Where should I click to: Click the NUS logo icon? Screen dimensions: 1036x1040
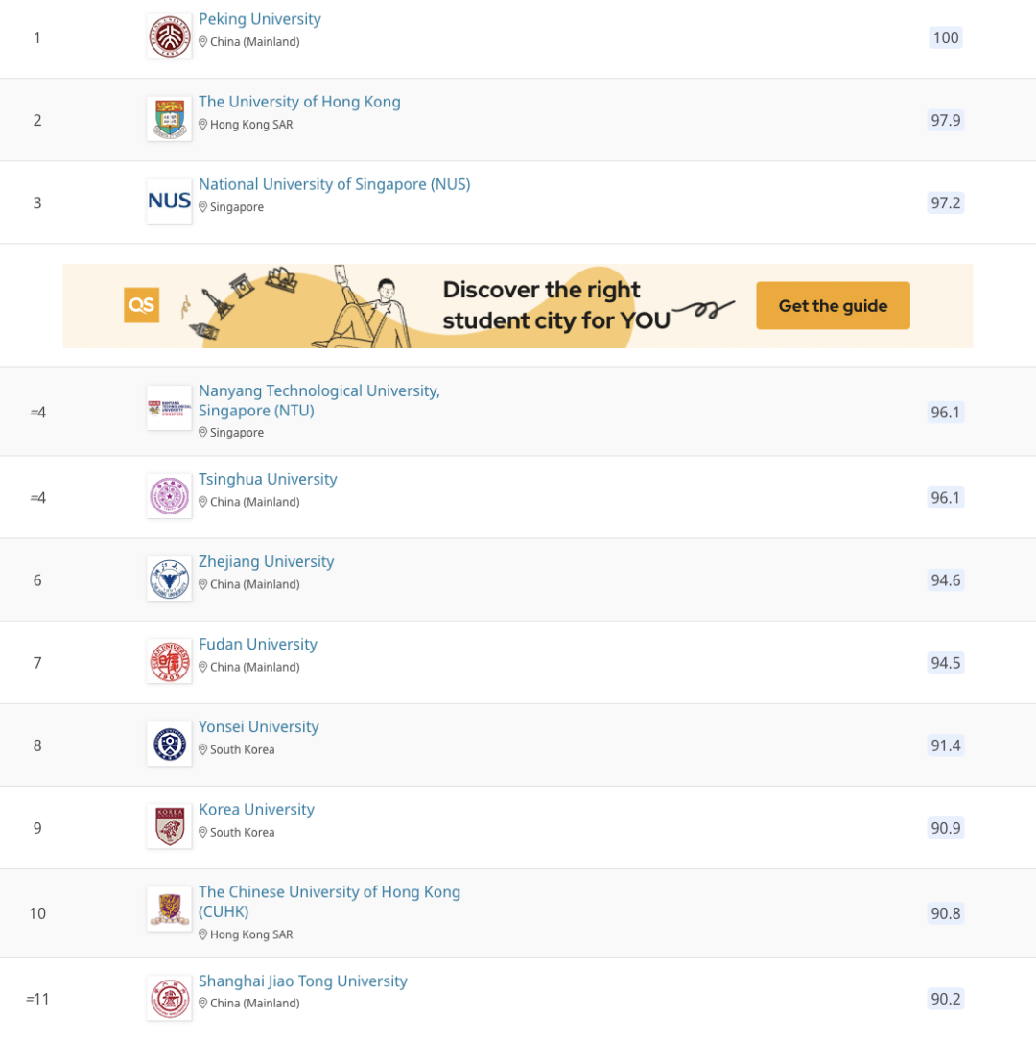pos(169,201)
